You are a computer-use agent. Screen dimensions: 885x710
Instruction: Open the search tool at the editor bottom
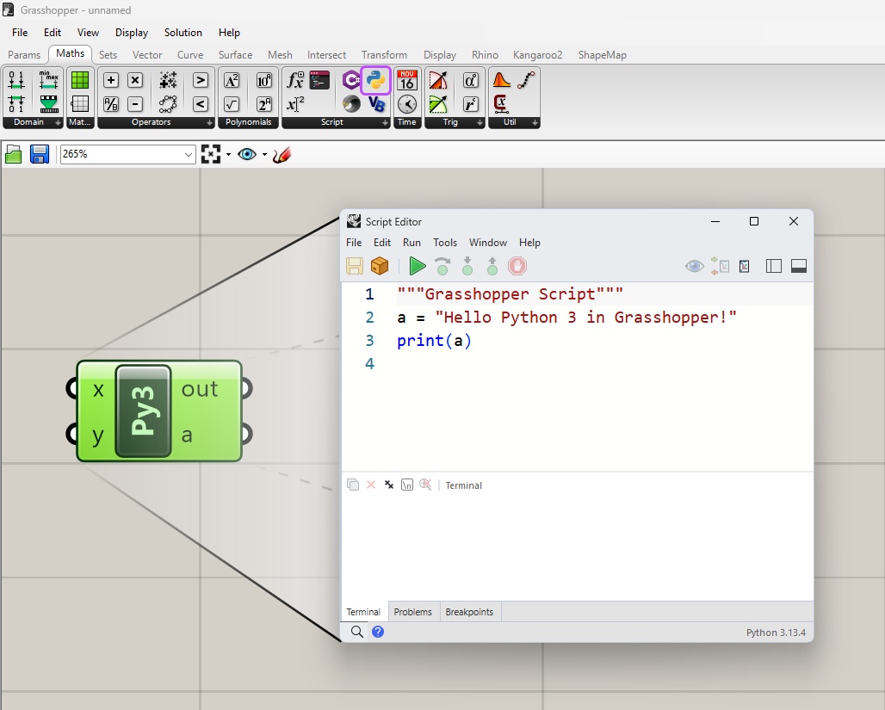(x=356, y=631)
